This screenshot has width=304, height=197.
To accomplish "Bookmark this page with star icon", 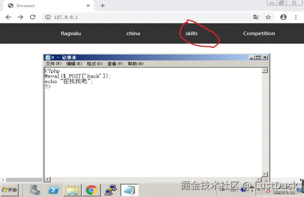I will click(x=268, y=17).
